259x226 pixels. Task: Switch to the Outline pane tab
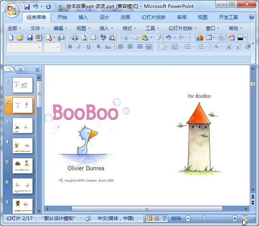coord(20,69)
